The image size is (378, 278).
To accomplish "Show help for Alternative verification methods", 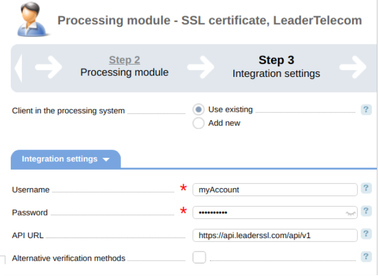I will pos(366,257).
